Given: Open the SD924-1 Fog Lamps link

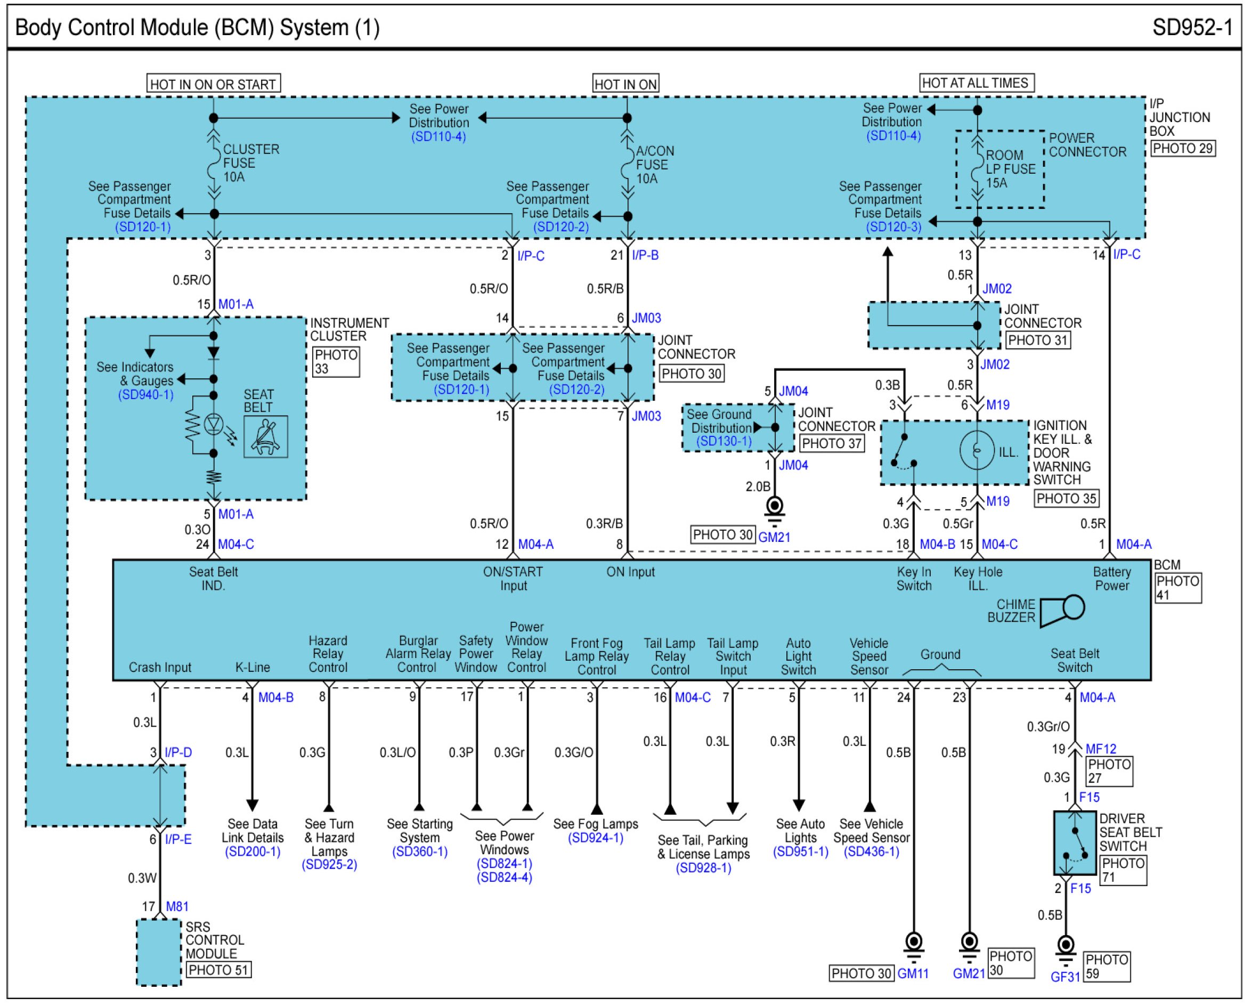Looking at the screenshot, I should click(596, 838).
